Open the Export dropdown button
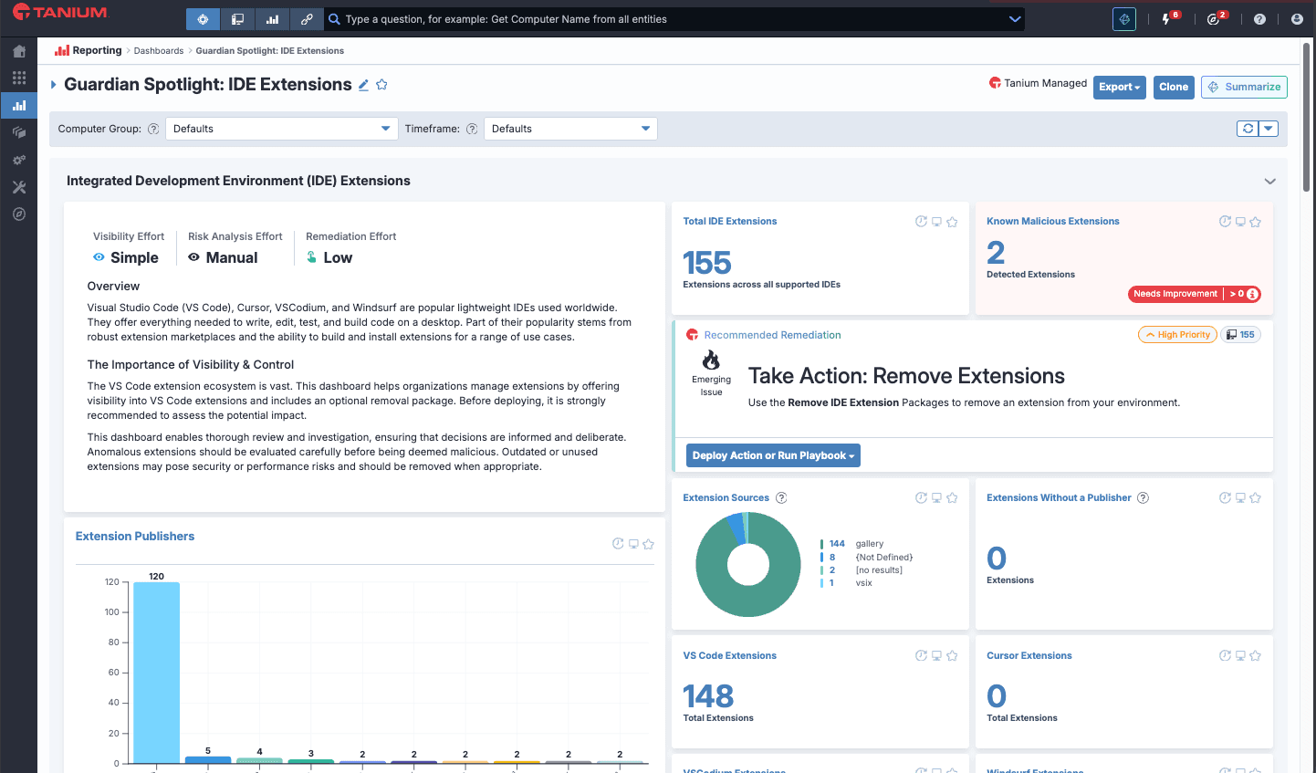The width and height of the screenshot is (1316, 773). (1119, 87)
